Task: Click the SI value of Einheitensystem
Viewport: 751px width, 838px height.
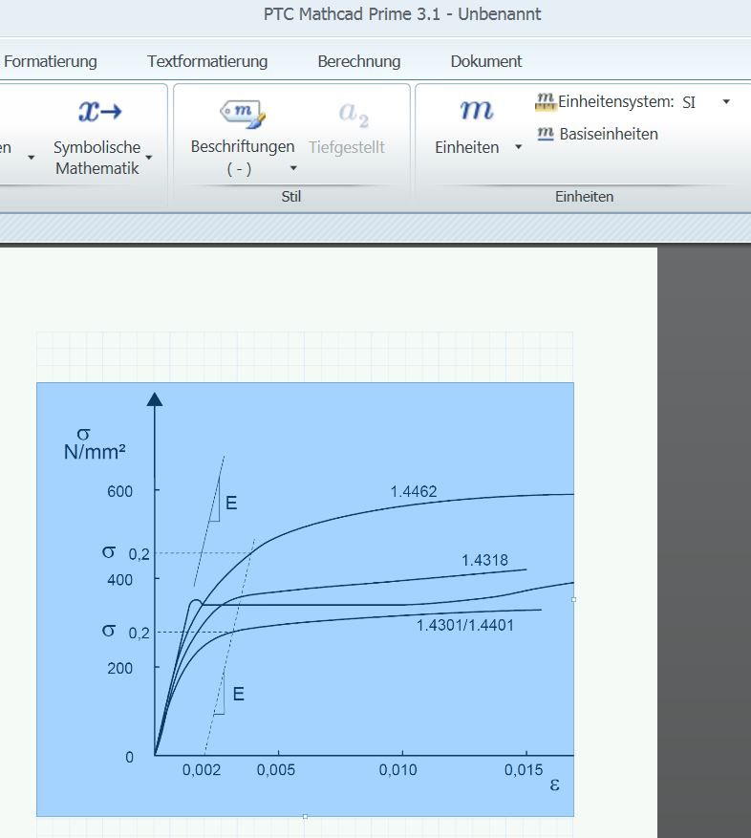Action: 689,102
